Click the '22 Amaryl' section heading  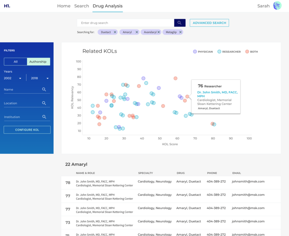(76, 164)
